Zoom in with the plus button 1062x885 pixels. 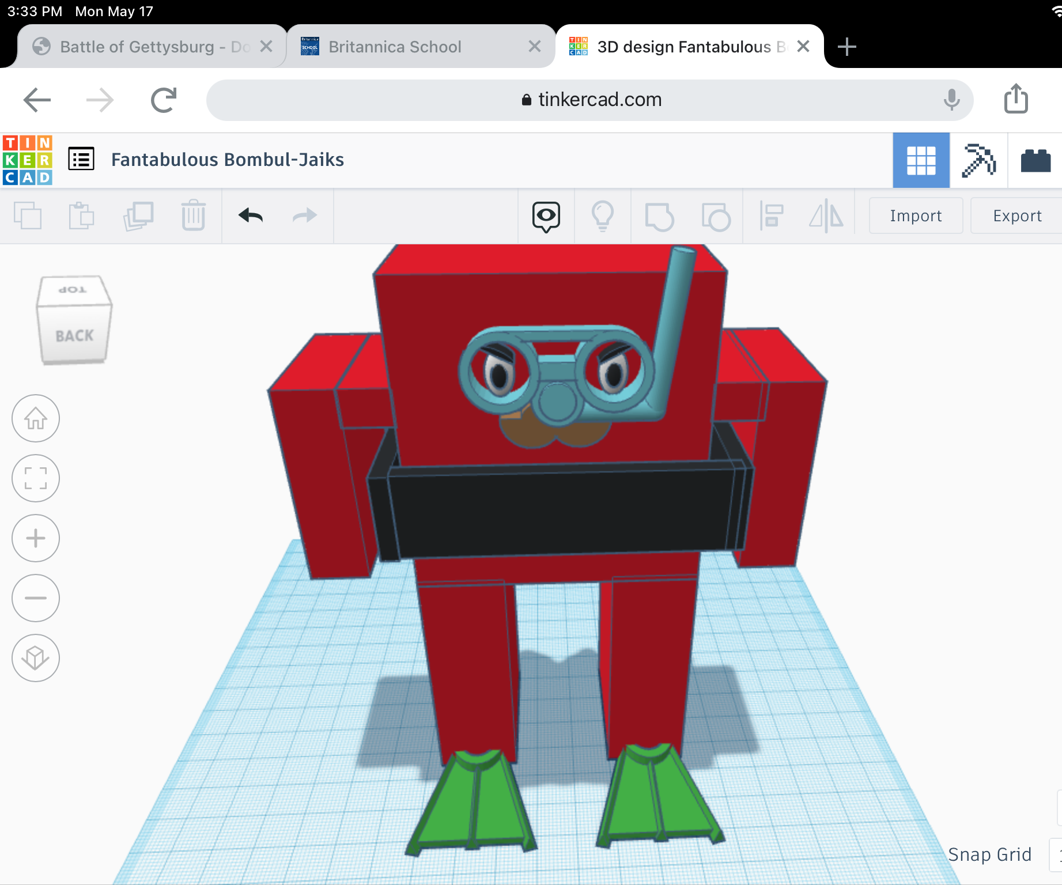pos(36,538)
